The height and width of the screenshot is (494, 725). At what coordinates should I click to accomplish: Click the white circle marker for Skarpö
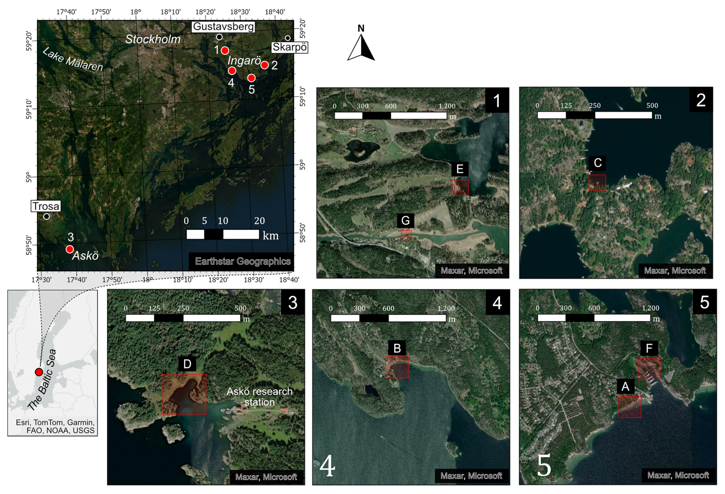pyautogui.click(x=288, y=38)
